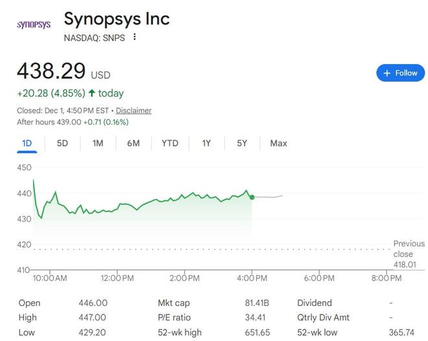Image resolution: width=428 pixels, height=341 pixels.
Task: Select the YTD chart range
Action: point(170,143)
